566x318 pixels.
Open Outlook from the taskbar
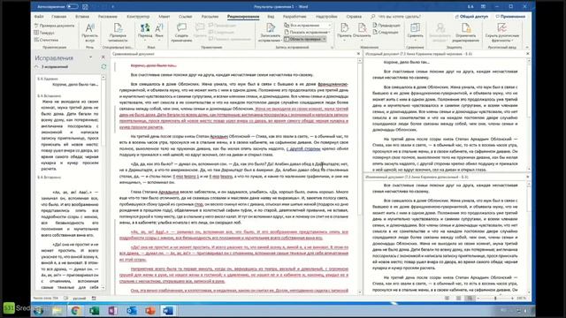coord(132,310)
